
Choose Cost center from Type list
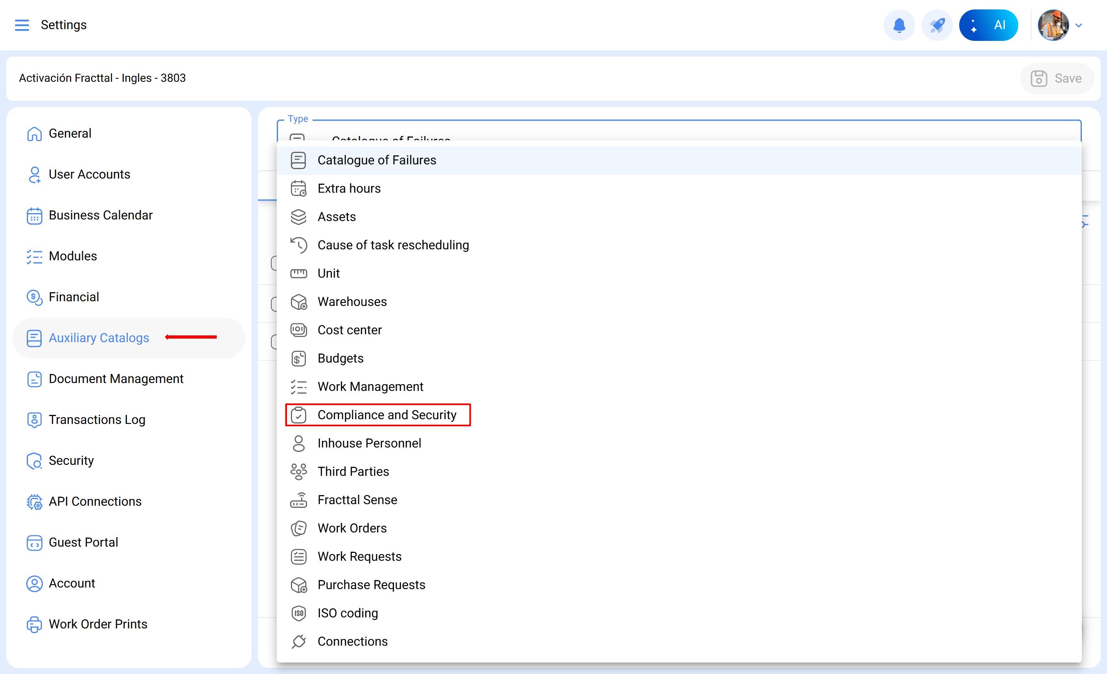tap(349, 330)
